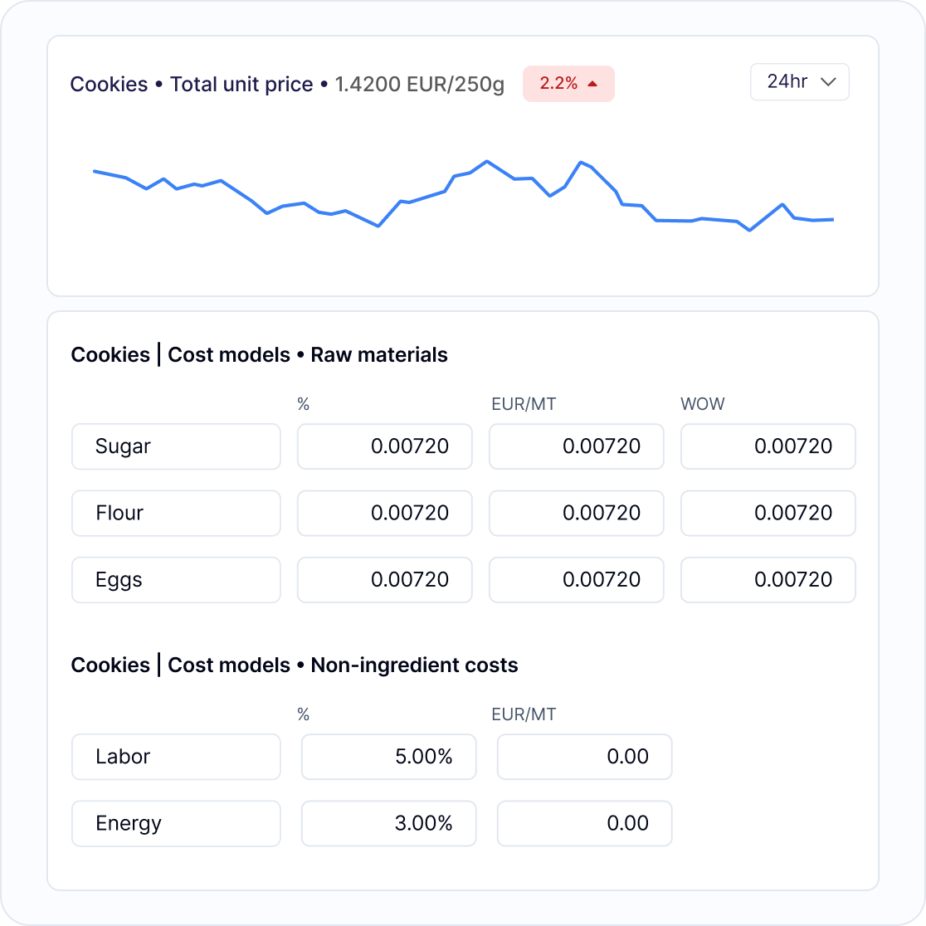Select the Flour name field
This screenshot has width=926, height=926.
click(176, 513)
